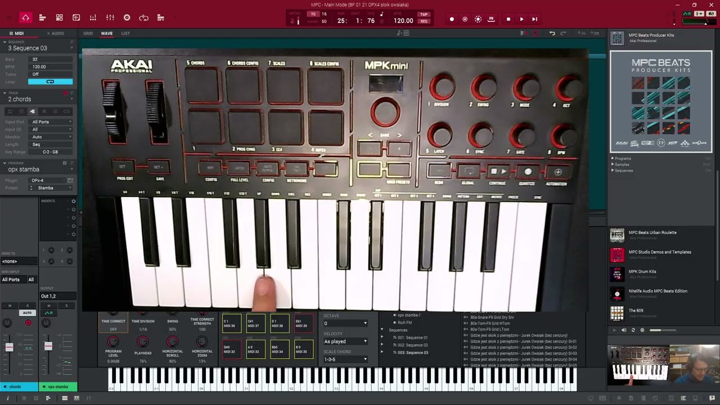This screenshot has width=720, height=405.
Task: Toggle the TC time correct button
Action: [313, 14]
